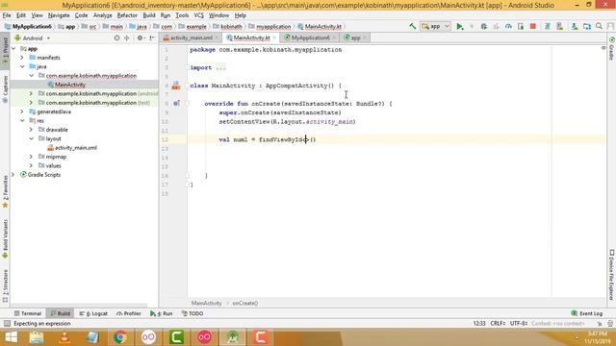616x346 pixels.
Task: Attach debugger to Android process icon
Action: pyautogui.click(x=521, y=26)
